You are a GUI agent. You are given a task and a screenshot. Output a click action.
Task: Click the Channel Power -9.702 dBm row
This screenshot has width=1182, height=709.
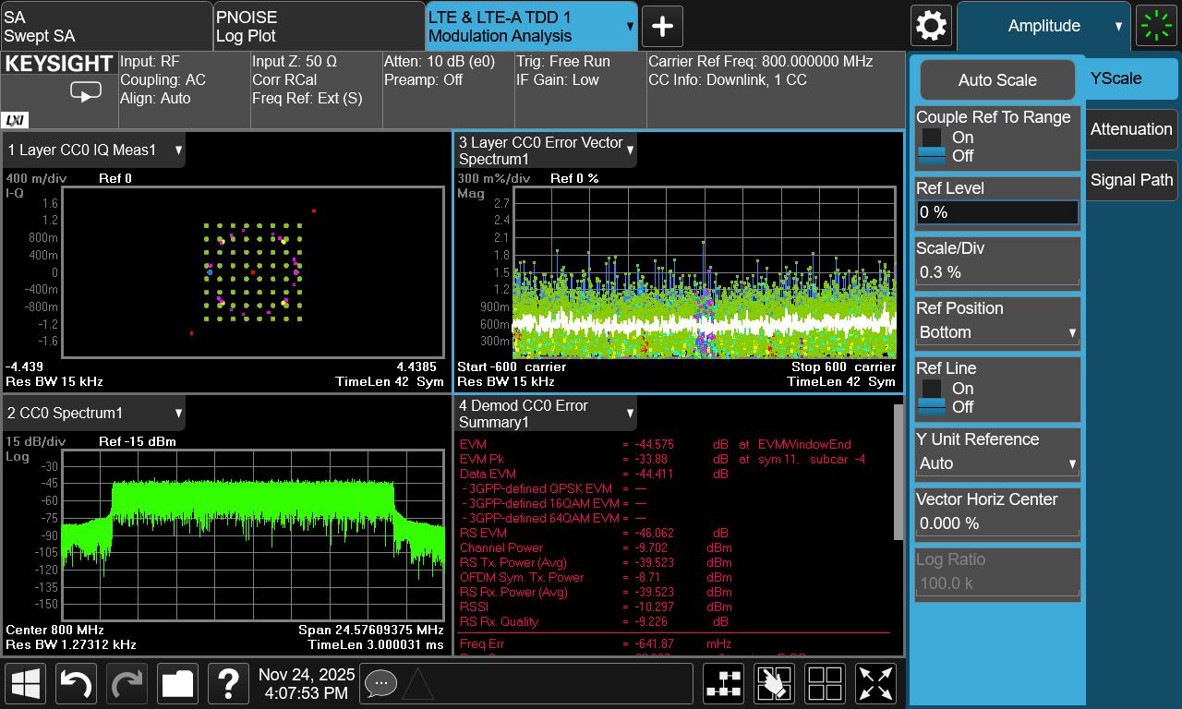click(596, 547)
